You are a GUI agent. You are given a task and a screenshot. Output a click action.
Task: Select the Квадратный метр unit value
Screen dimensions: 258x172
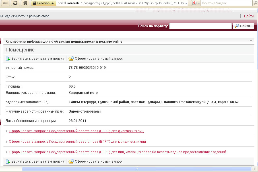click(83, 93)
